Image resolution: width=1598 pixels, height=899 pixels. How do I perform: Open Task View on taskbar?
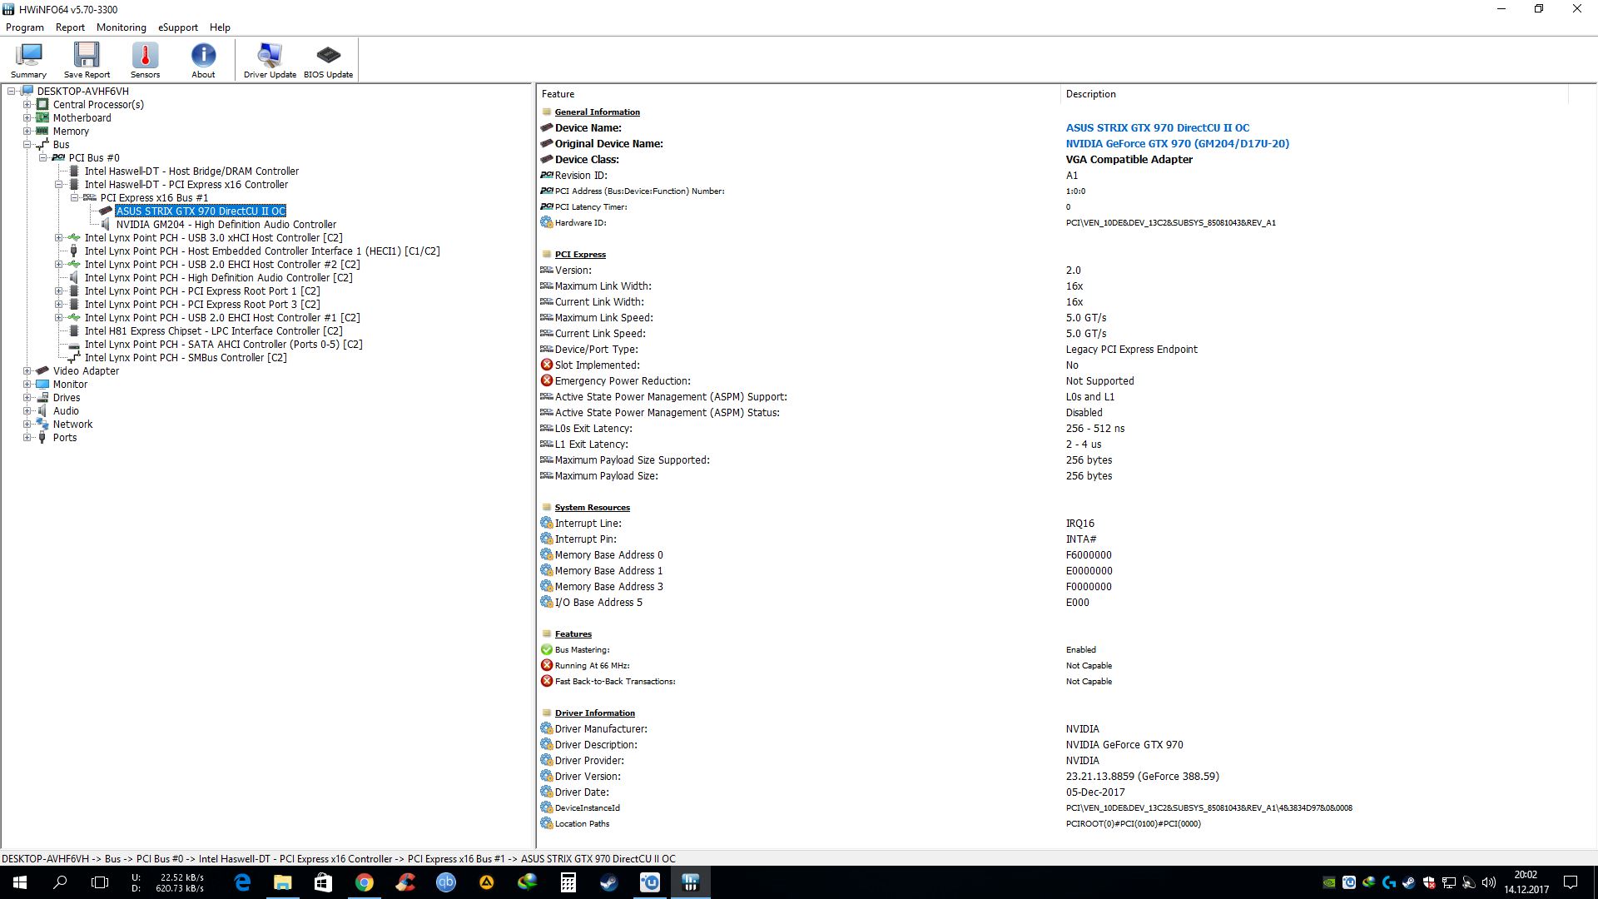pyautogui.click(x=100, y=882)
